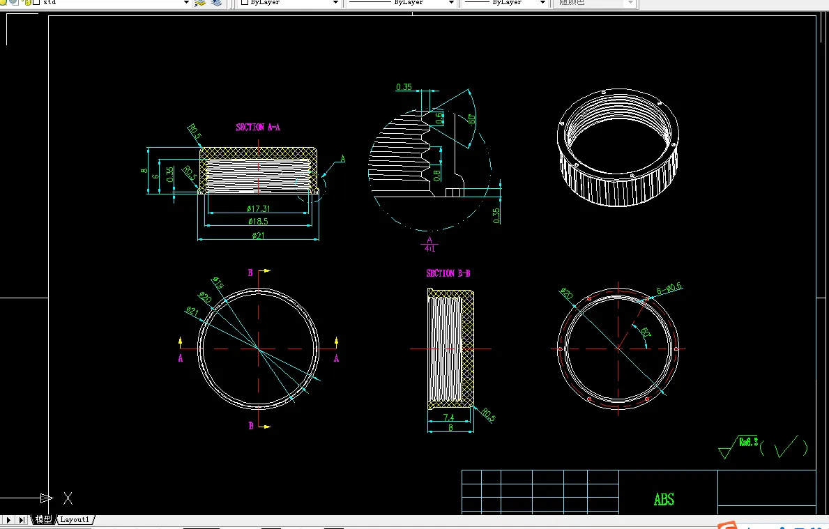Open the ByLayer lineweight dropdown
Image resolution: width=829 pixels, height=529 pixels.
(x=504, y=3)
